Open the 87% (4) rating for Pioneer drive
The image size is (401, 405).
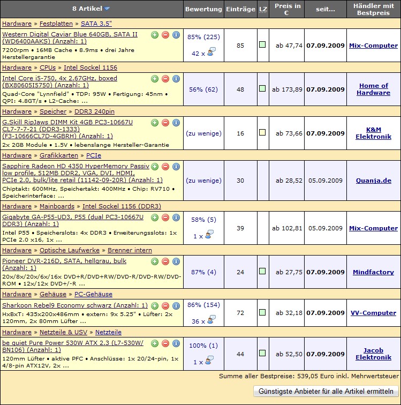[x=203, y=272]
